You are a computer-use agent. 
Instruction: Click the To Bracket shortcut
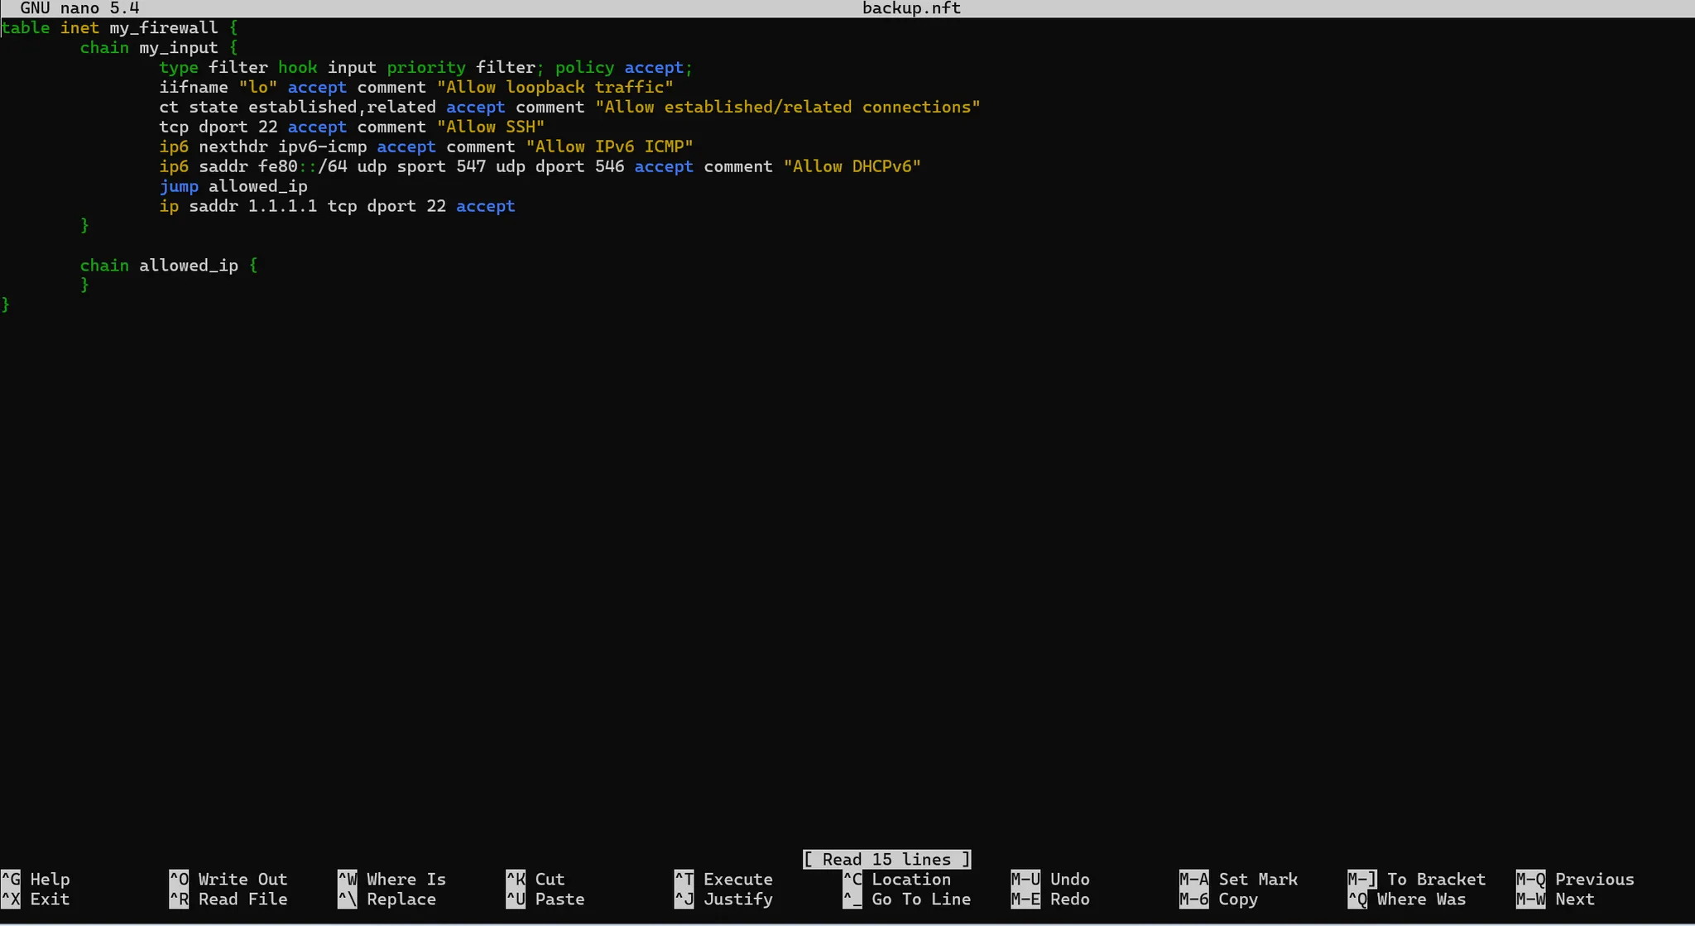click(1417, 879)
